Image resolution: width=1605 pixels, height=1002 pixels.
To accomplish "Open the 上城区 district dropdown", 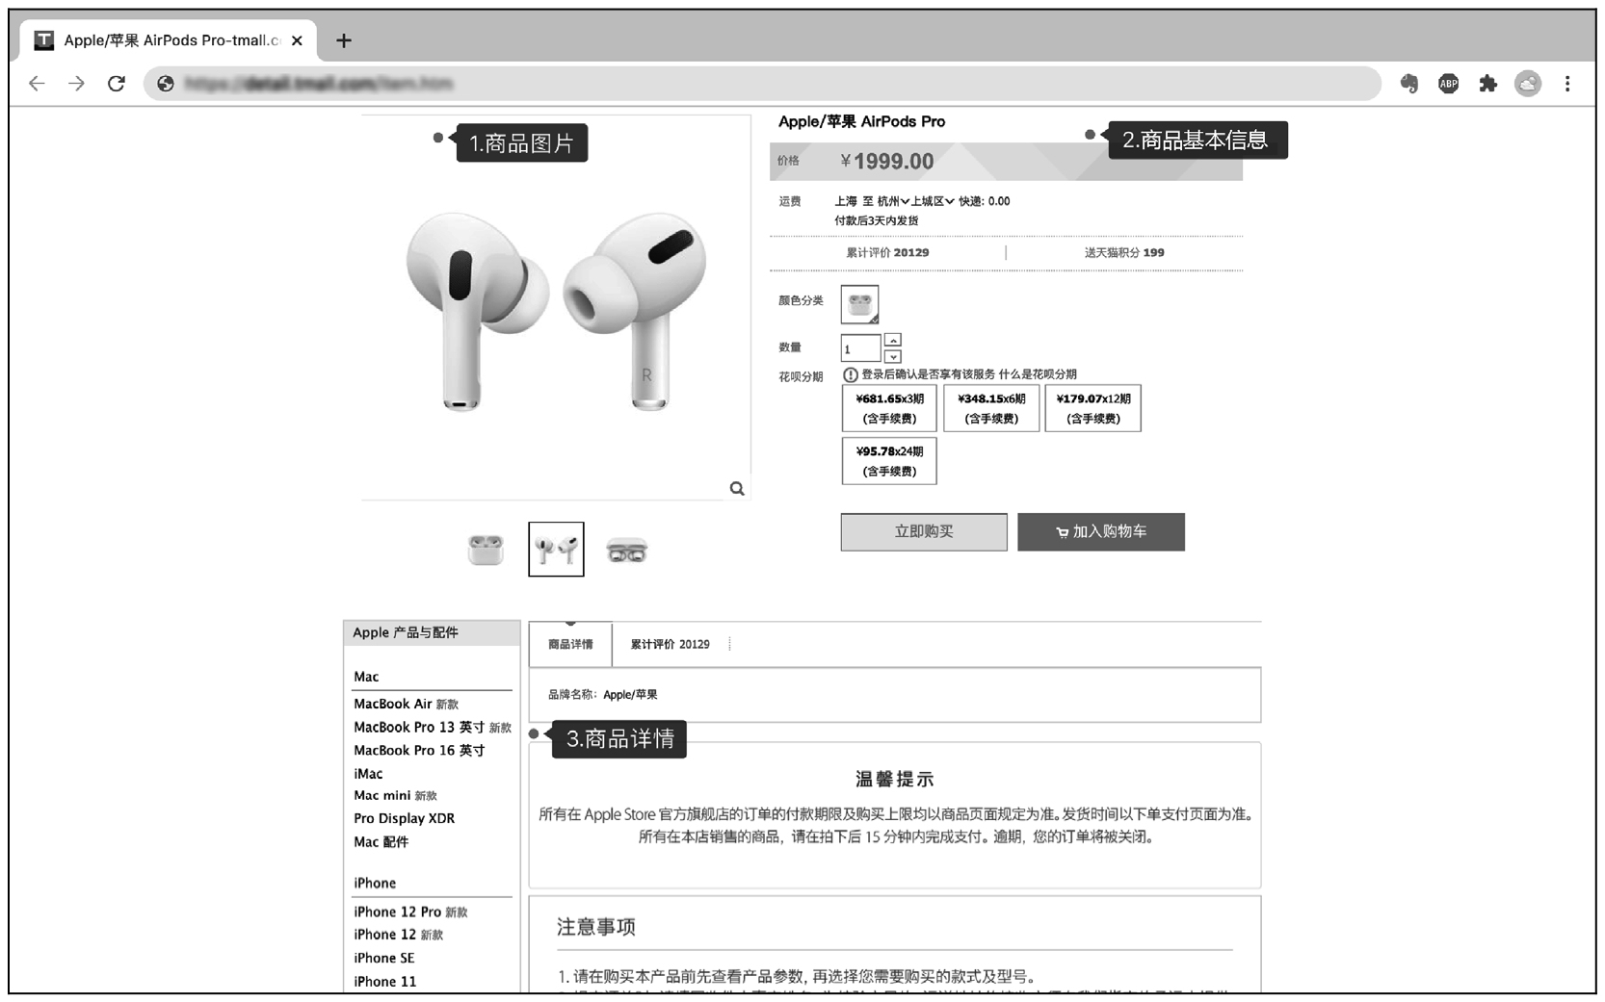I will pyautogui.click(x=933, y=201).
